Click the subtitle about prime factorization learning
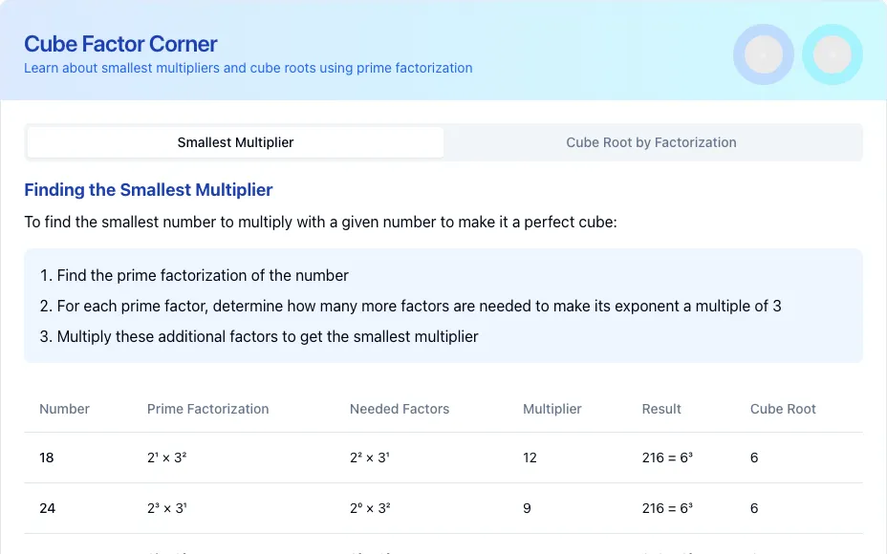Image resolution: width=887 pixels, height=554 pixels. tap(248, 68)
